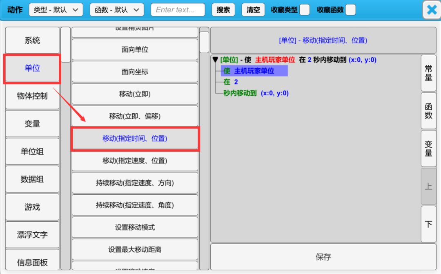Collapse the [单位] action tree triangle
This screenshot has width=441, height=274.
215,60
